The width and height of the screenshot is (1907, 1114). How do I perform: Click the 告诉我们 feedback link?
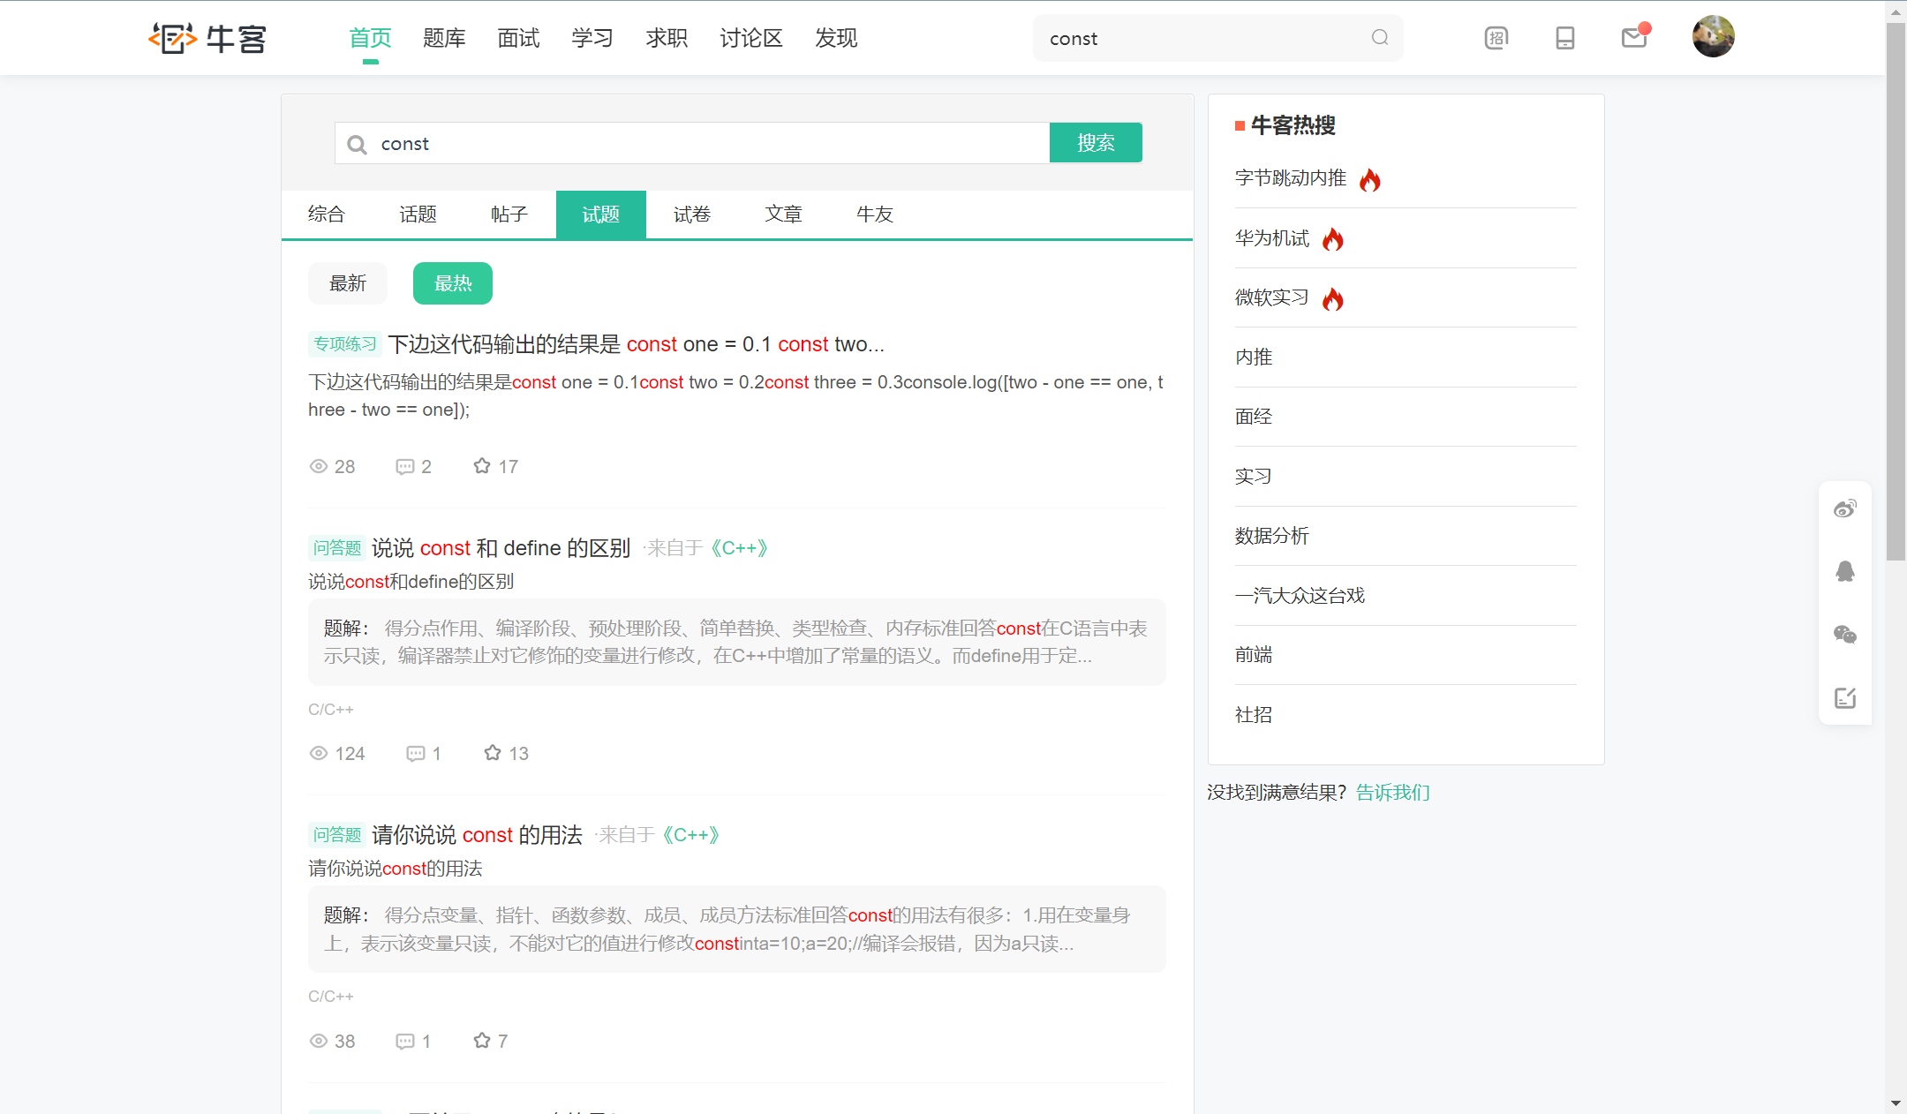(x=1392, y=793)
